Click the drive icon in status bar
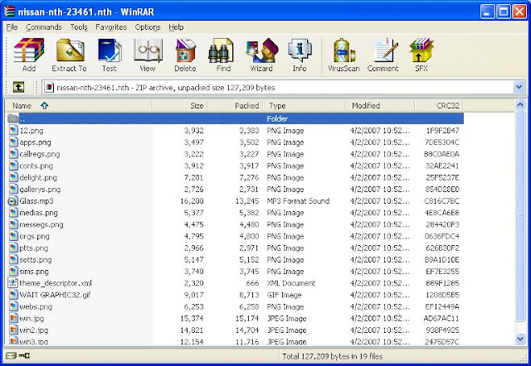531x366 pixels. (11, 356)
